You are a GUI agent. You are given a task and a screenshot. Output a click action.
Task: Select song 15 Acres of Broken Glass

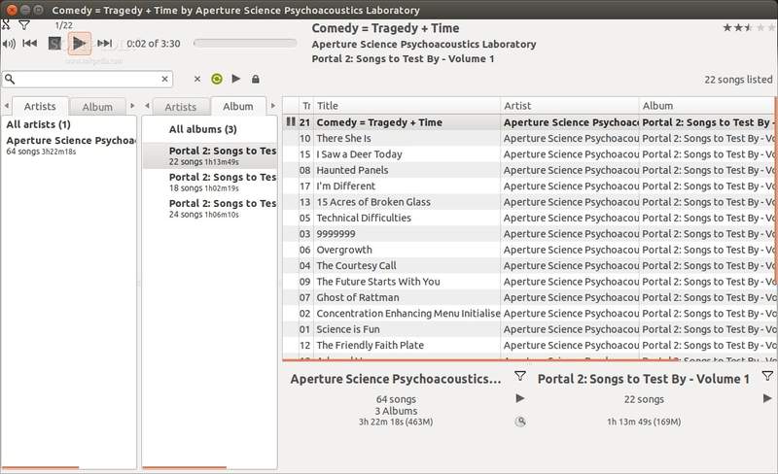tap(529, 202)
